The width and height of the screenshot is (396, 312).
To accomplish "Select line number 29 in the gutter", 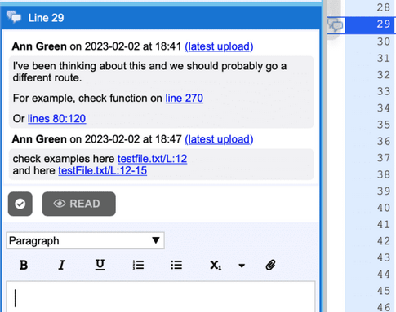I will [384, 24].
